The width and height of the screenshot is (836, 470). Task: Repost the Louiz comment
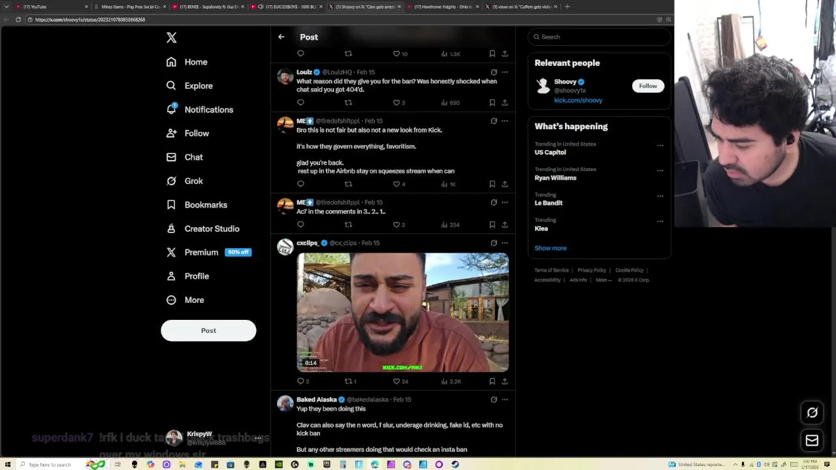348,102
